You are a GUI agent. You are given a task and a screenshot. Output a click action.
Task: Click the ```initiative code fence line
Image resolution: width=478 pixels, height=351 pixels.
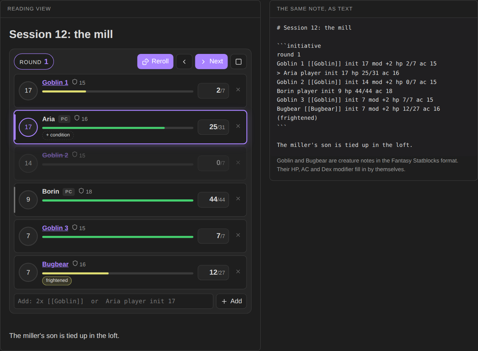[299, 46]
